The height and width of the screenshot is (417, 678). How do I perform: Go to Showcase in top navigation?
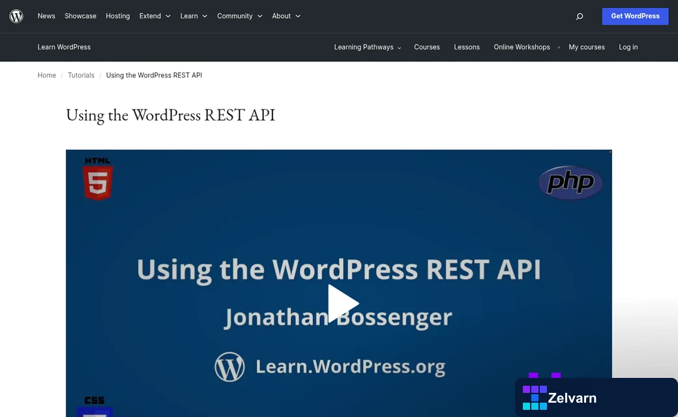(80, 16)
